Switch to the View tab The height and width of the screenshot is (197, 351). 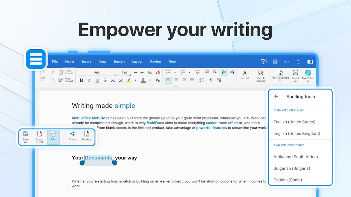[x=172, y=62]
